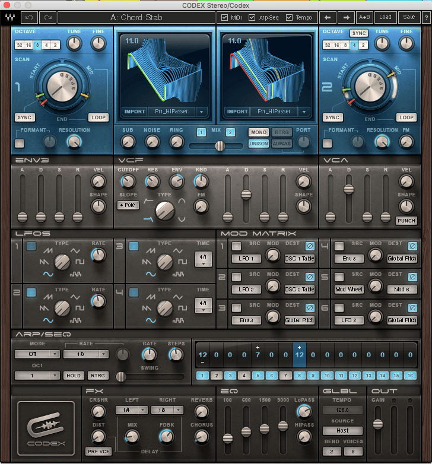Click oscillator 1 wavetable display
The width and height of the screenshot is (432, 464).
[165, 71]
